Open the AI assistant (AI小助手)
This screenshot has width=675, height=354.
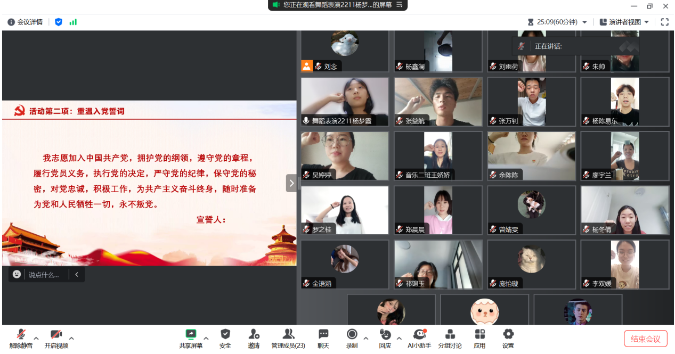[420, 337]
